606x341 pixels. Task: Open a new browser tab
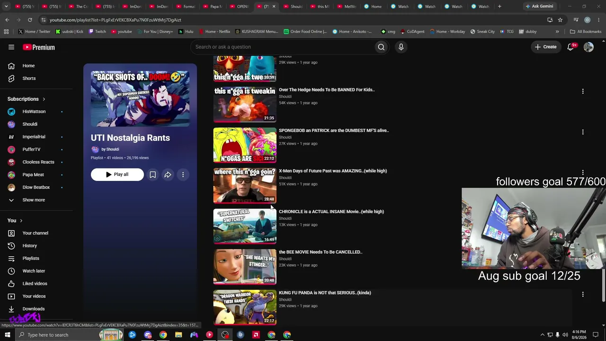[499, 7]
